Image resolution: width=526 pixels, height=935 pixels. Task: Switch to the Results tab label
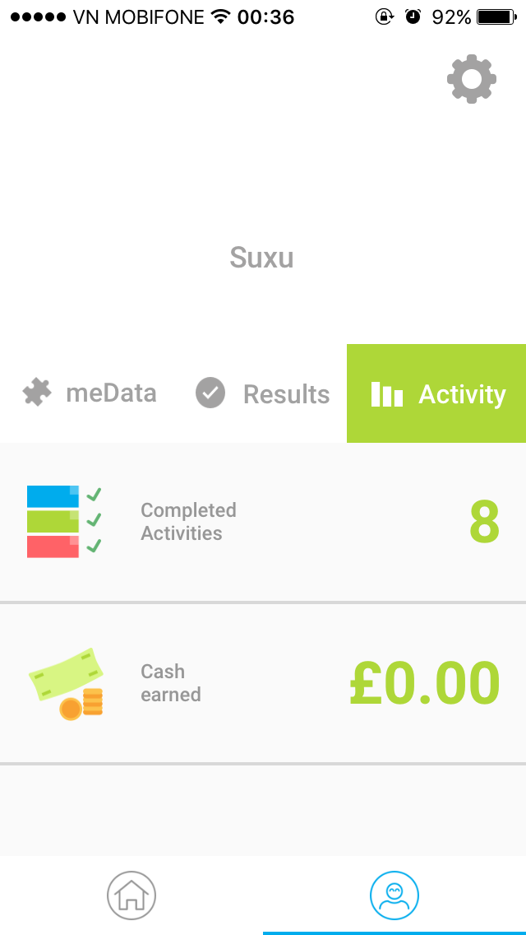tap(286, 394)
